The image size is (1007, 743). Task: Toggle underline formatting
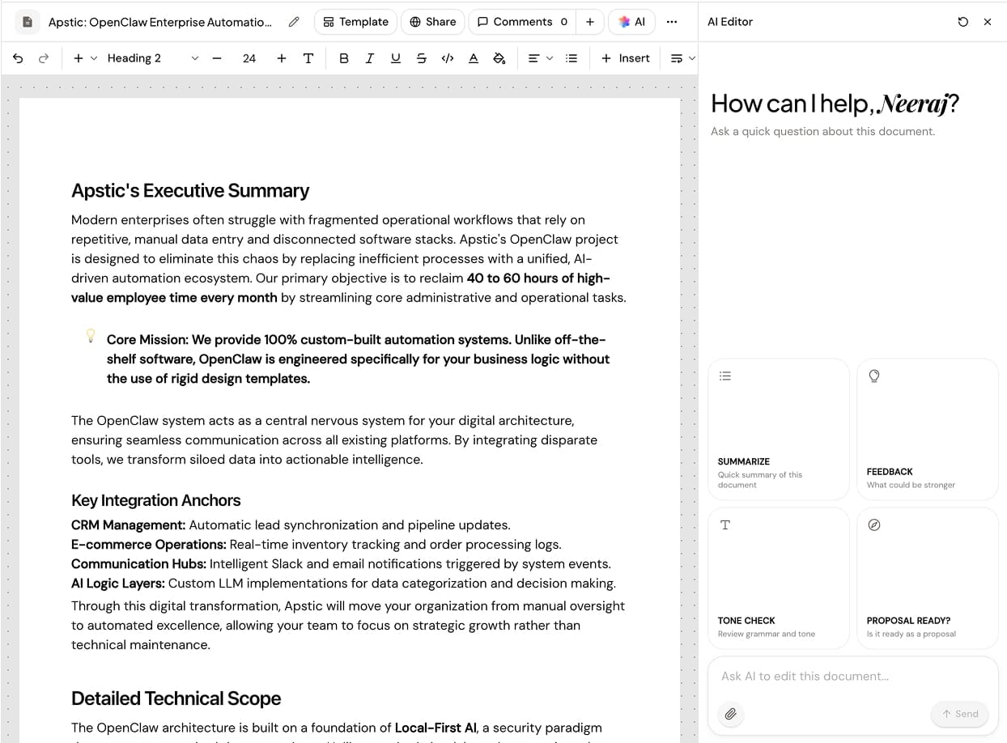coord(396,57)
